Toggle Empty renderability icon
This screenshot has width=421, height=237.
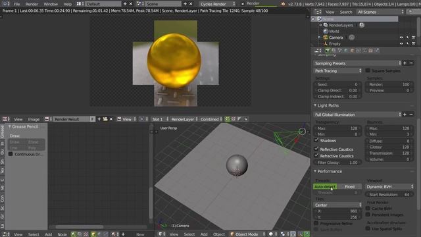[414, 43]
